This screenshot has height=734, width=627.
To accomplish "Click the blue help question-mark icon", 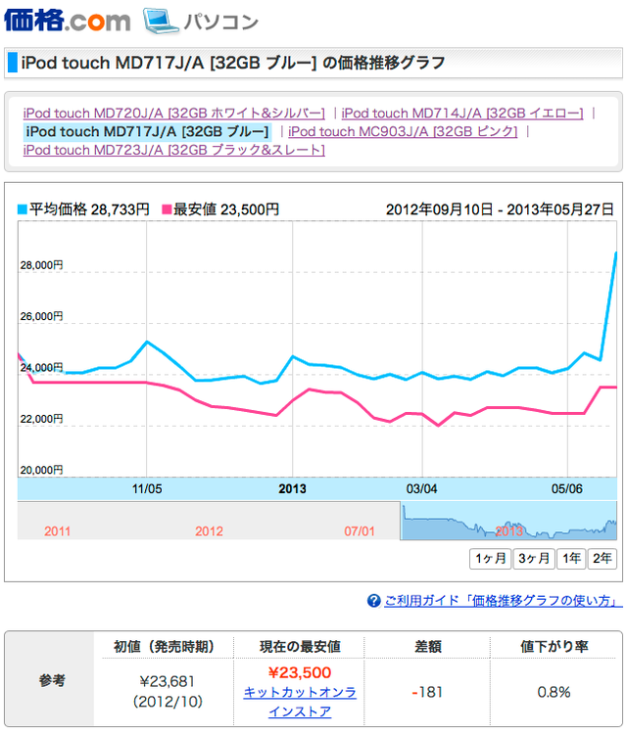I will click(x=373, y=600).
